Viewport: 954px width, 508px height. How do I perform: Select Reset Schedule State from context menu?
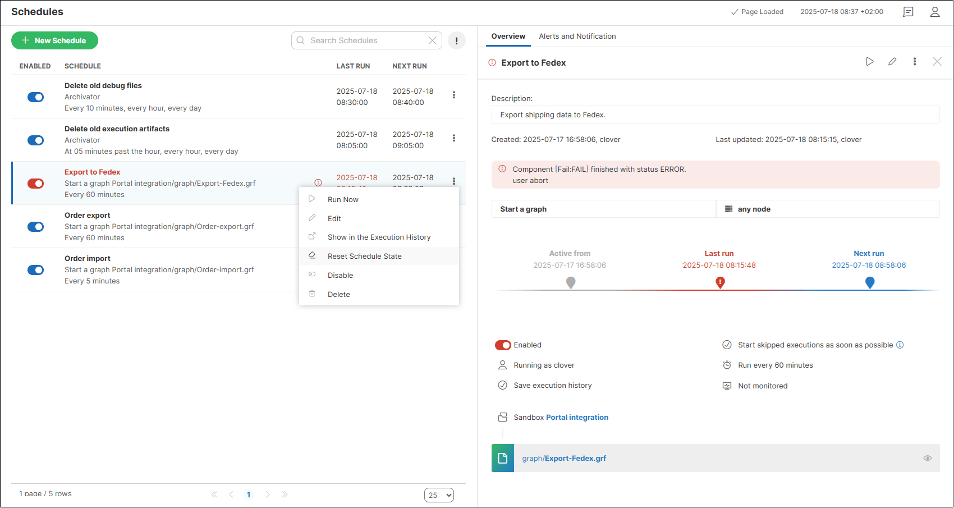tap(365, 257)
